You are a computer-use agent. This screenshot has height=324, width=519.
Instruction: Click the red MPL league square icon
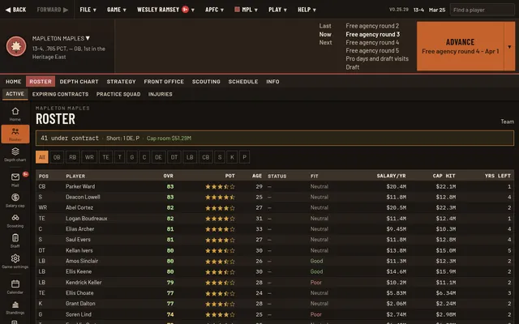(237, 10)
